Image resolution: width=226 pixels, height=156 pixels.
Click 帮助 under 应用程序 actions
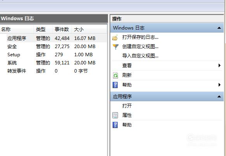[x=127, y=125]
